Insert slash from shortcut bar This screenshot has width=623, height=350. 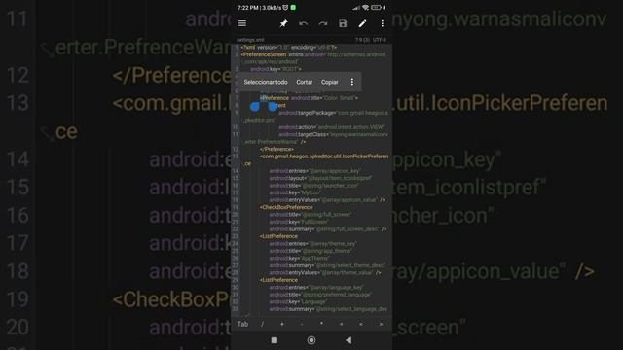coord(262,324)
